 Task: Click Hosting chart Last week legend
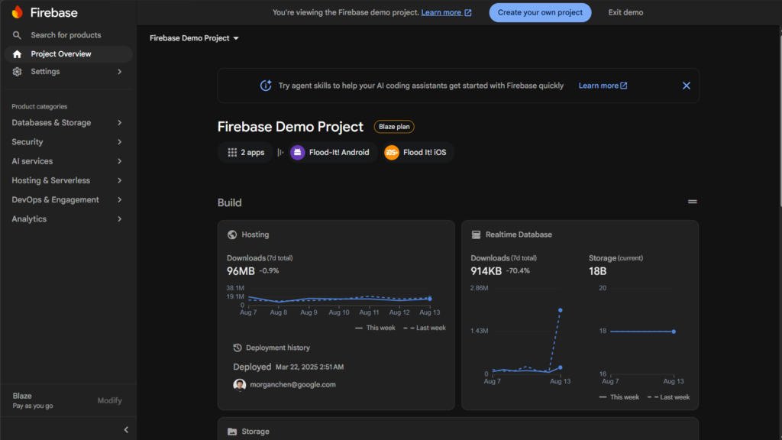pos(425,328)
